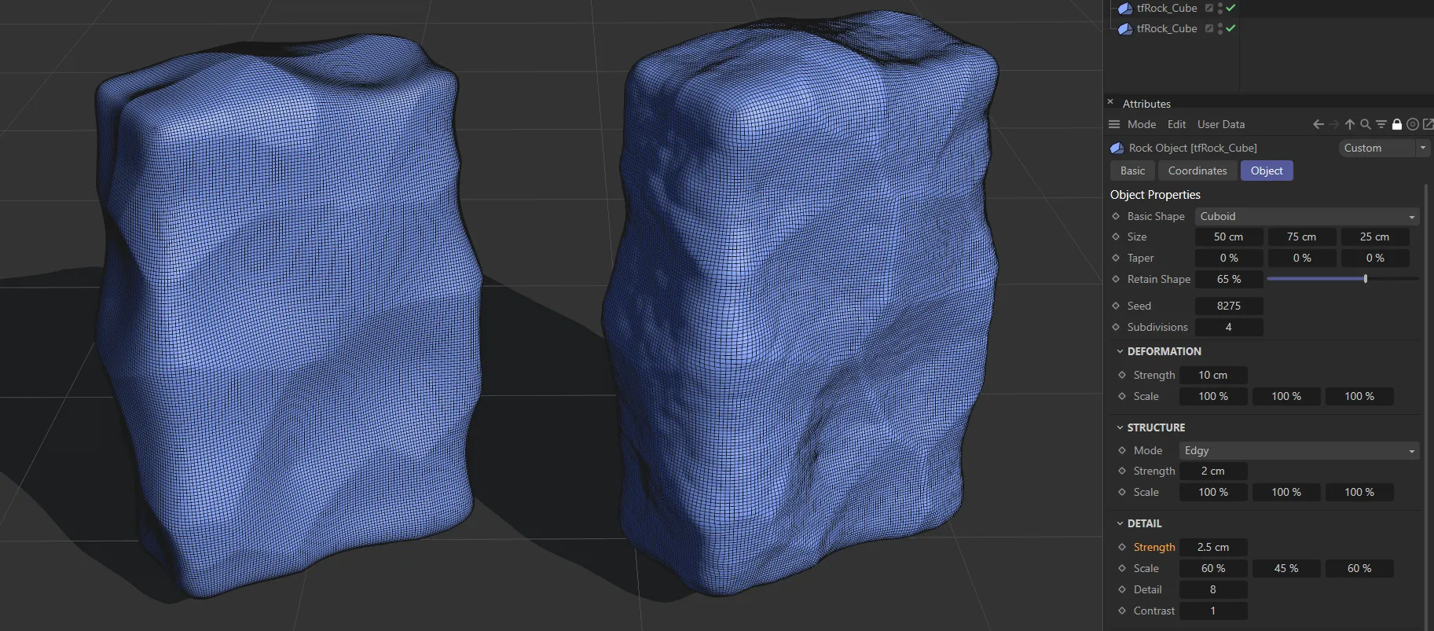Click rock icon of second tfRock_Cube row
Image resolution: width=1434 pixels, height=631 pixels.
(1125, 28)
